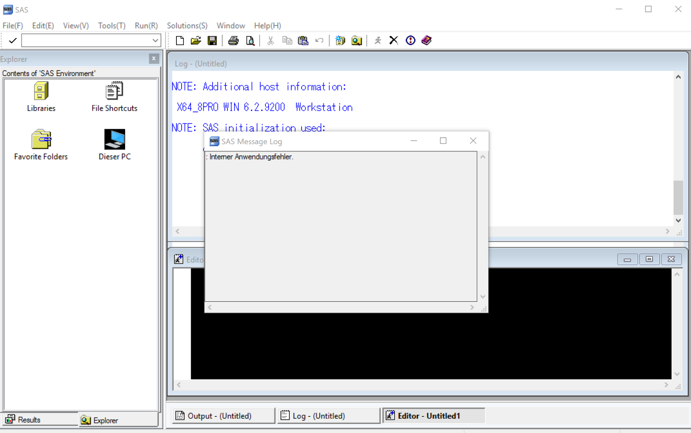The height and width of the screenshot is (433, 691).
Task: Click inside the command input box
Action: click(86, 41)
